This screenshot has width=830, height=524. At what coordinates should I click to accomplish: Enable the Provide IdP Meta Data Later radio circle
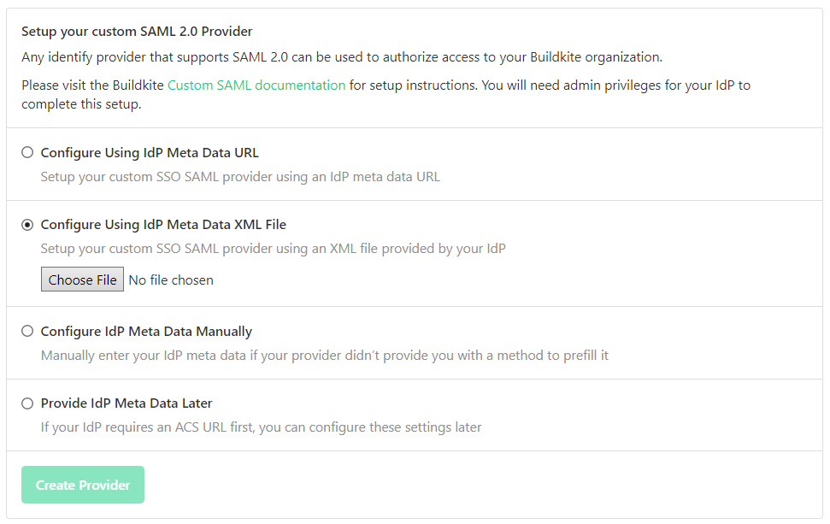click(27, 403)
